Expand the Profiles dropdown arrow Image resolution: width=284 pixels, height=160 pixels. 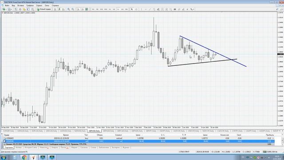pyautogui.click(x=12, y=9)
